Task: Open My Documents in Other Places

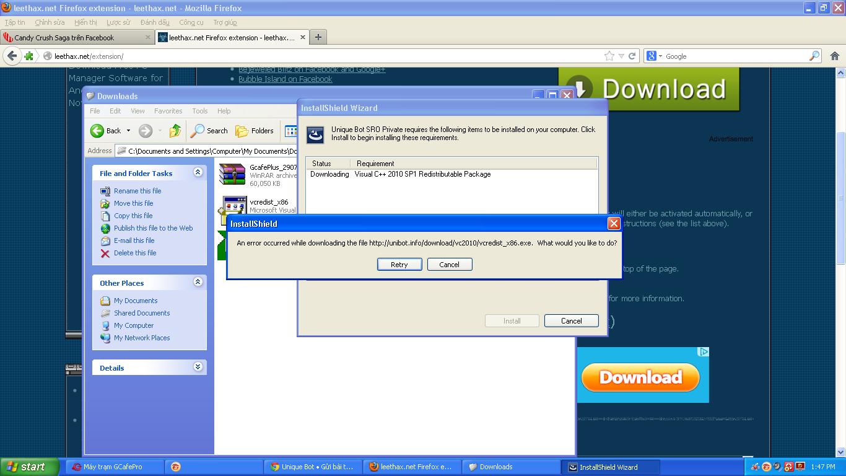Action: (x=136, y=301)
